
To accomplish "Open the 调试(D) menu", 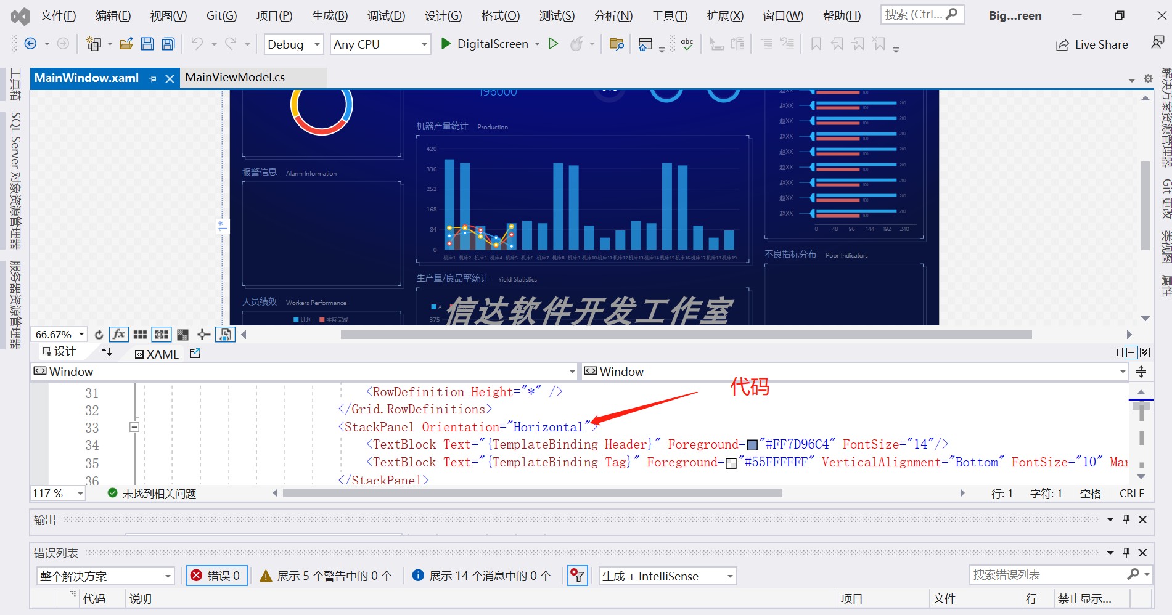I will click(387, 15).
